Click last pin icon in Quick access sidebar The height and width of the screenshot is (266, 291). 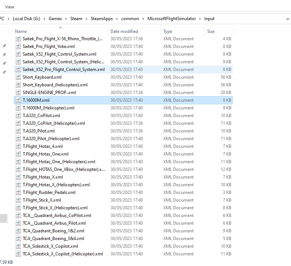tap(4, 72)
